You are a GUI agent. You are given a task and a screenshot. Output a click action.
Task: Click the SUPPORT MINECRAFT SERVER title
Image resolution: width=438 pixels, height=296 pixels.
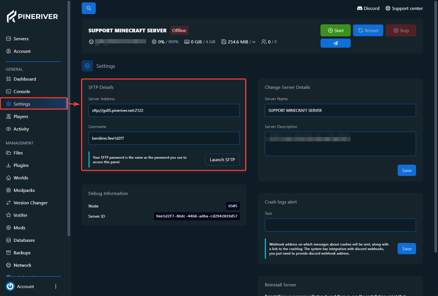(x=127, y=30)
